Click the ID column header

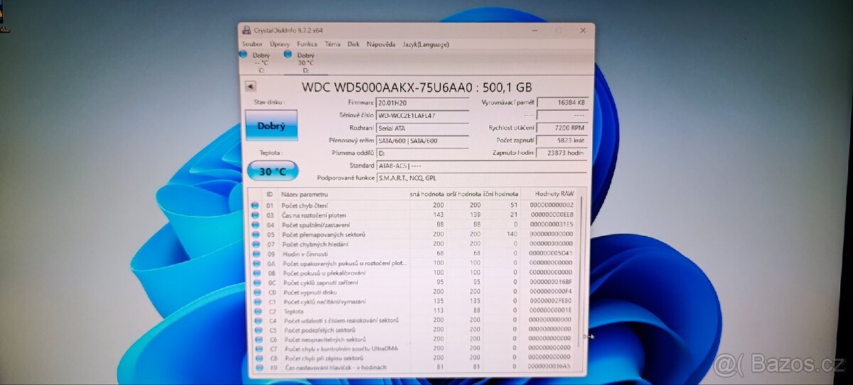[x=269, y=194]
